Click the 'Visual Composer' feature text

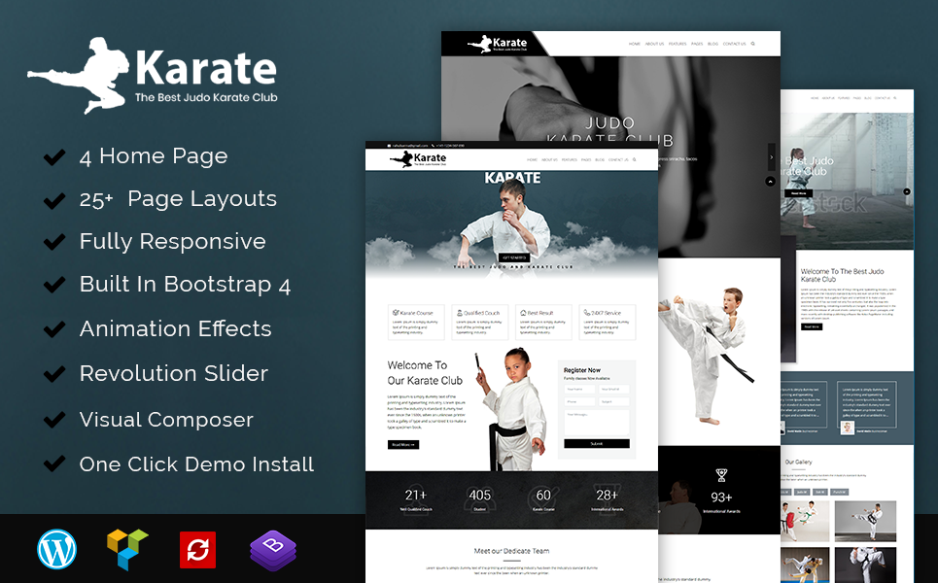pyautogui.click(x=167, y=420)
